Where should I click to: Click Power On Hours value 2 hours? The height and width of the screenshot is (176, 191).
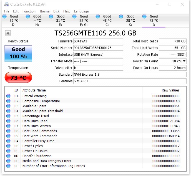173,68
